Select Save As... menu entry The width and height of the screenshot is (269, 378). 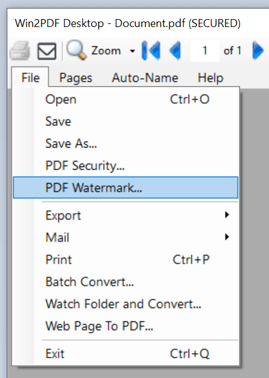[126, 144]
